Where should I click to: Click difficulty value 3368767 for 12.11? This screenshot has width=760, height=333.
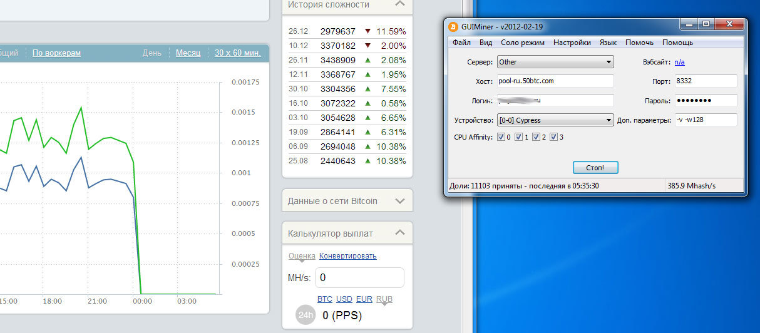tap(338, 74)
